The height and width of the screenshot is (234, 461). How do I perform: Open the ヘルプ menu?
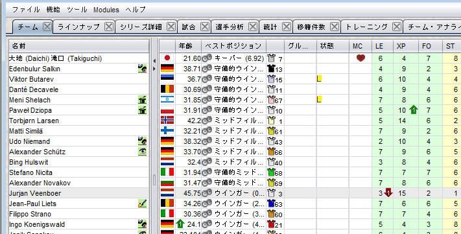click(x=136, y=10)
